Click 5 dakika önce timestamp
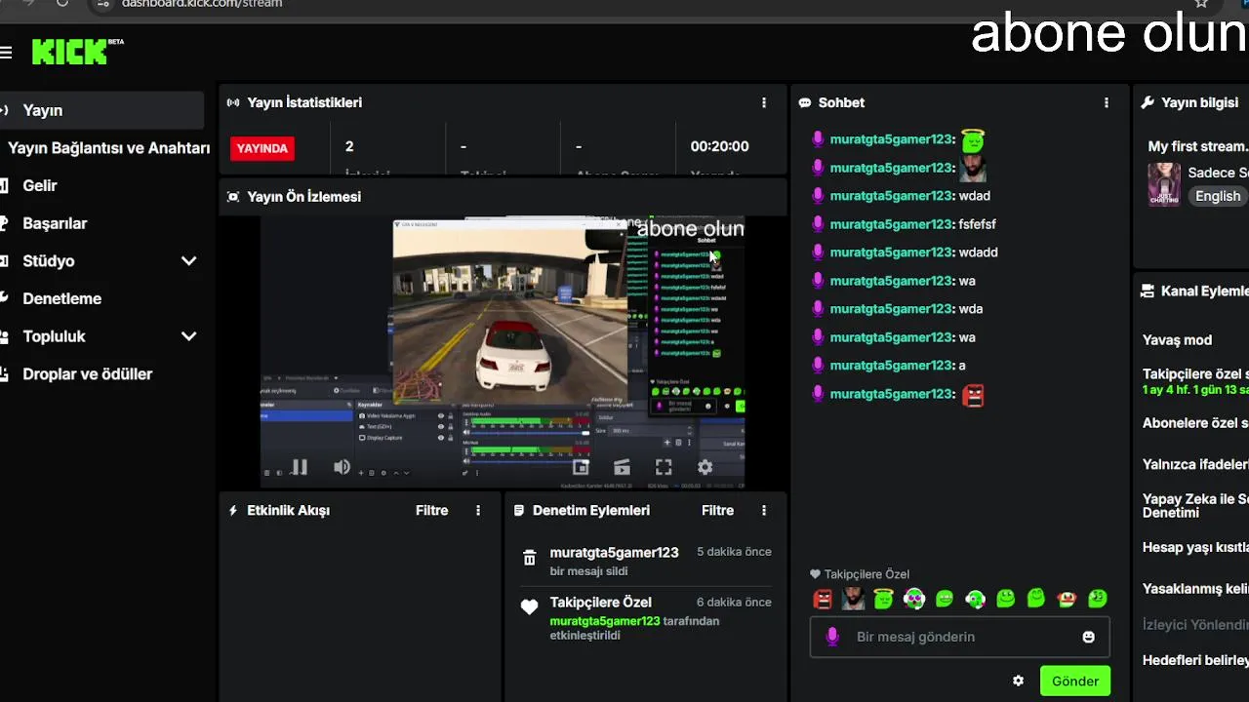This screenshot has height=702, width=1249. click(x=734, y=552)
